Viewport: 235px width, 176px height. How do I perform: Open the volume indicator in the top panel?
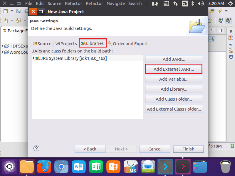[x=201, y=4]
